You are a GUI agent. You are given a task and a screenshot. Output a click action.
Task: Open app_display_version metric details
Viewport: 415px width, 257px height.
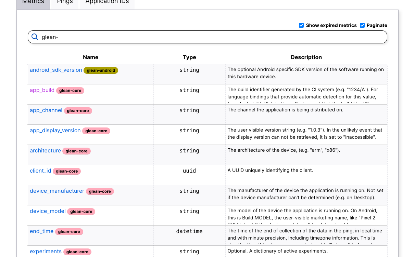55,130
